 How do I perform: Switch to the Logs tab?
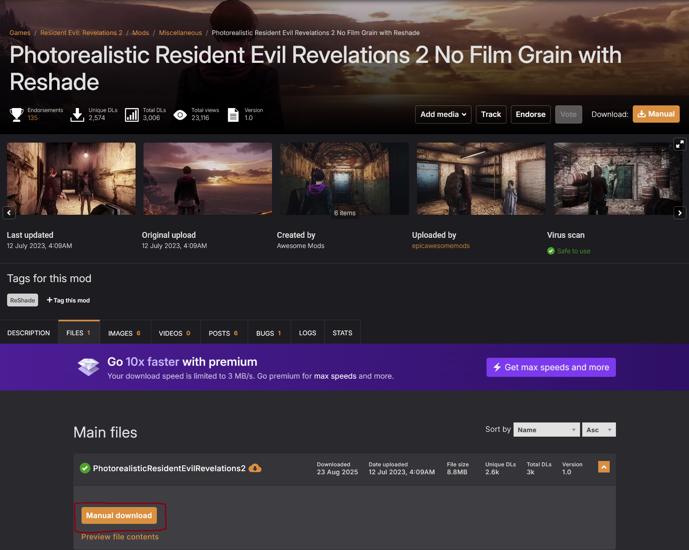click(308, 333)
